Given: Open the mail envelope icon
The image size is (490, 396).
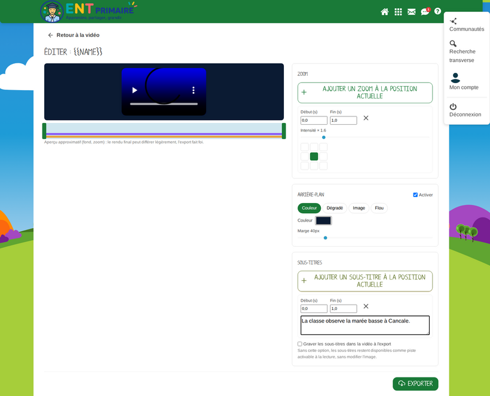Looking at the screenshot, I should point(412,12).
